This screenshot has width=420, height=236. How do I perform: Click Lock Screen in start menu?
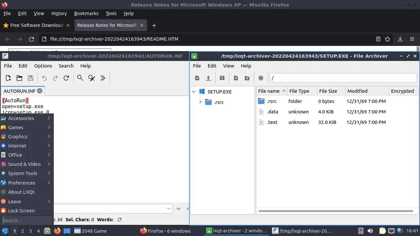(x=27, y=211)
